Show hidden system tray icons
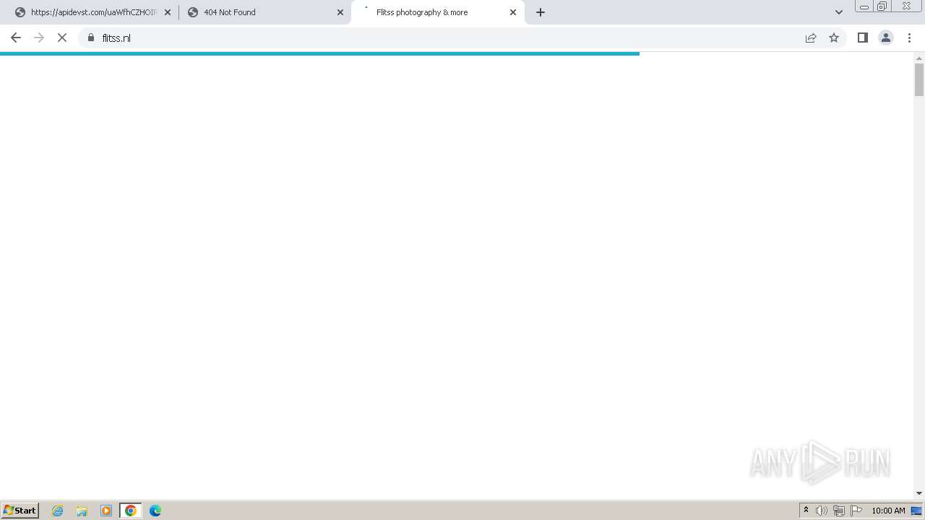 tap(806, 511)
